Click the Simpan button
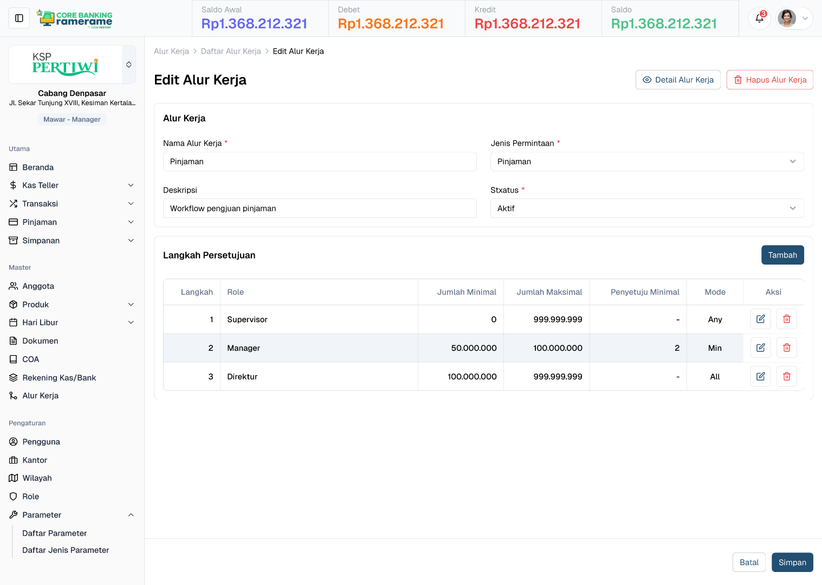The width and height of the screenshot is (822, 585). [x=792, y=562]
